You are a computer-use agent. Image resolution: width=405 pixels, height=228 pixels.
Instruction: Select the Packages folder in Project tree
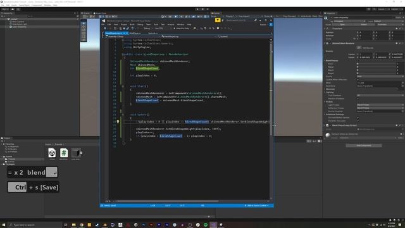[x=10, y=164]
